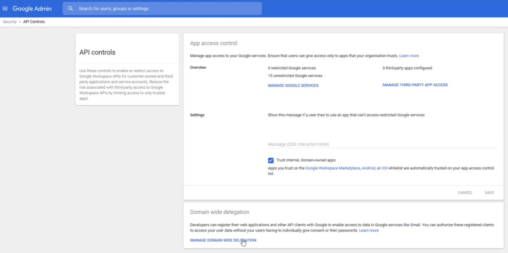Image resolution: width=508 pixels, height=253 pixels.
Task: Toggle Trust internal, domain-owned apps checkbox
Action: point(271,160)
